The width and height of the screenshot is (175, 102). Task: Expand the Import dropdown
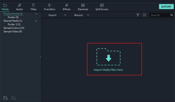coord(65,15)
